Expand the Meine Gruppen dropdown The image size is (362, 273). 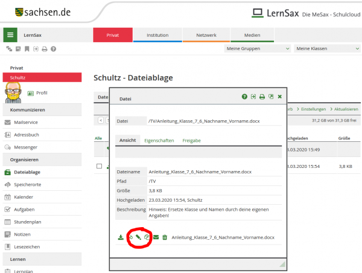tap(257, 48)
